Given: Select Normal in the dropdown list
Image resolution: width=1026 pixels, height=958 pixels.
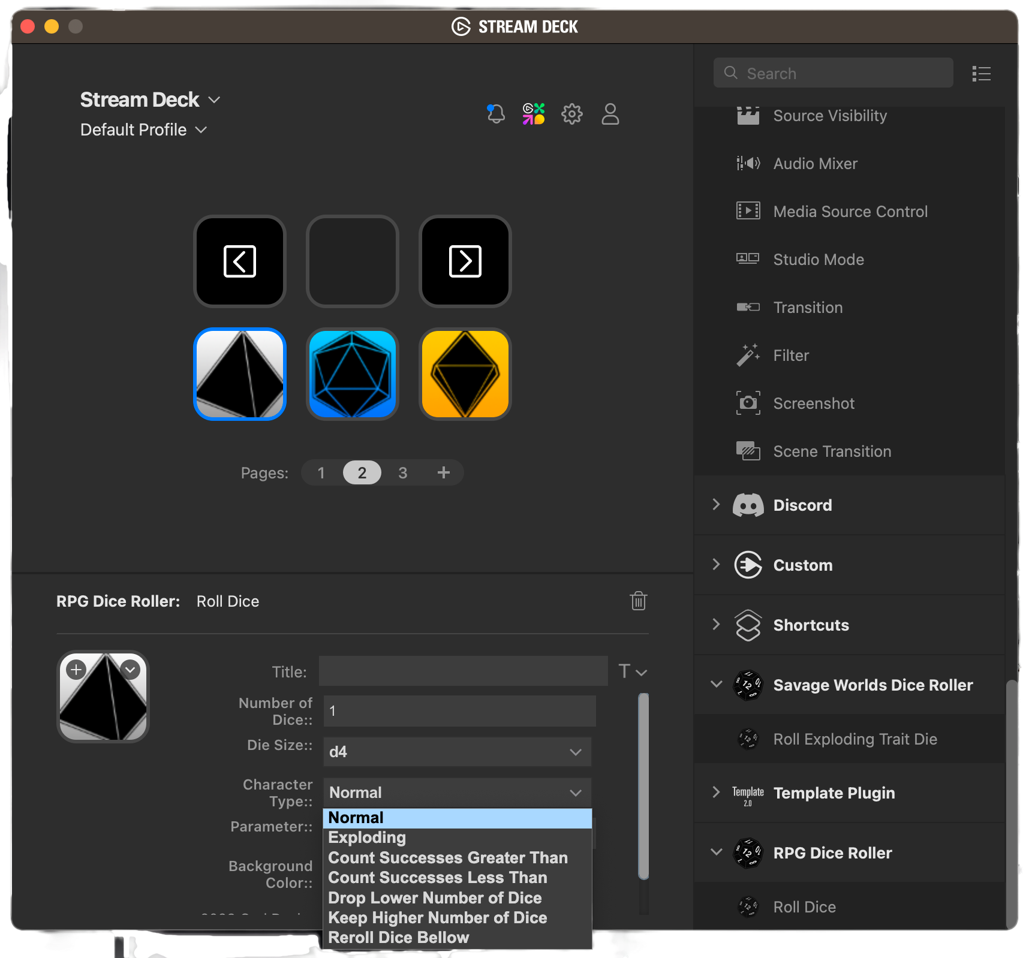Looking at the screenshot, I should click(457, 818).
